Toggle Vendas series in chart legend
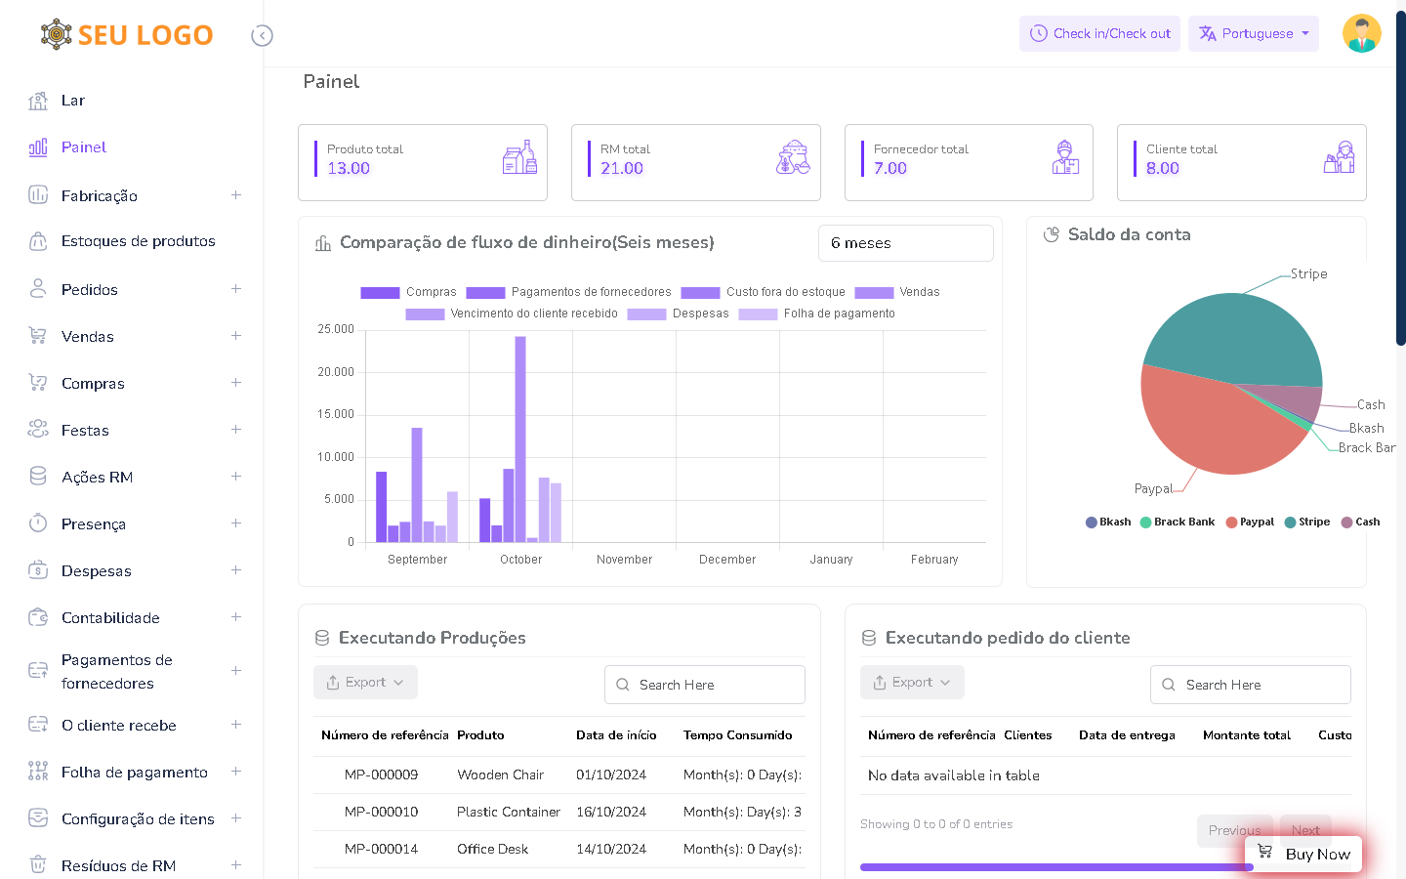 click(x=896, y=292)
